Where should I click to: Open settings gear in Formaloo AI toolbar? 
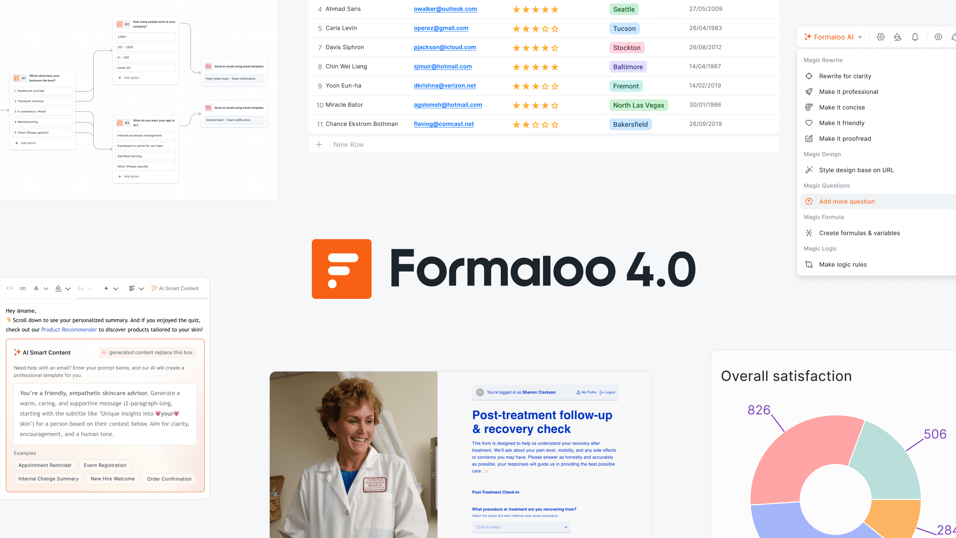(881, 37)
